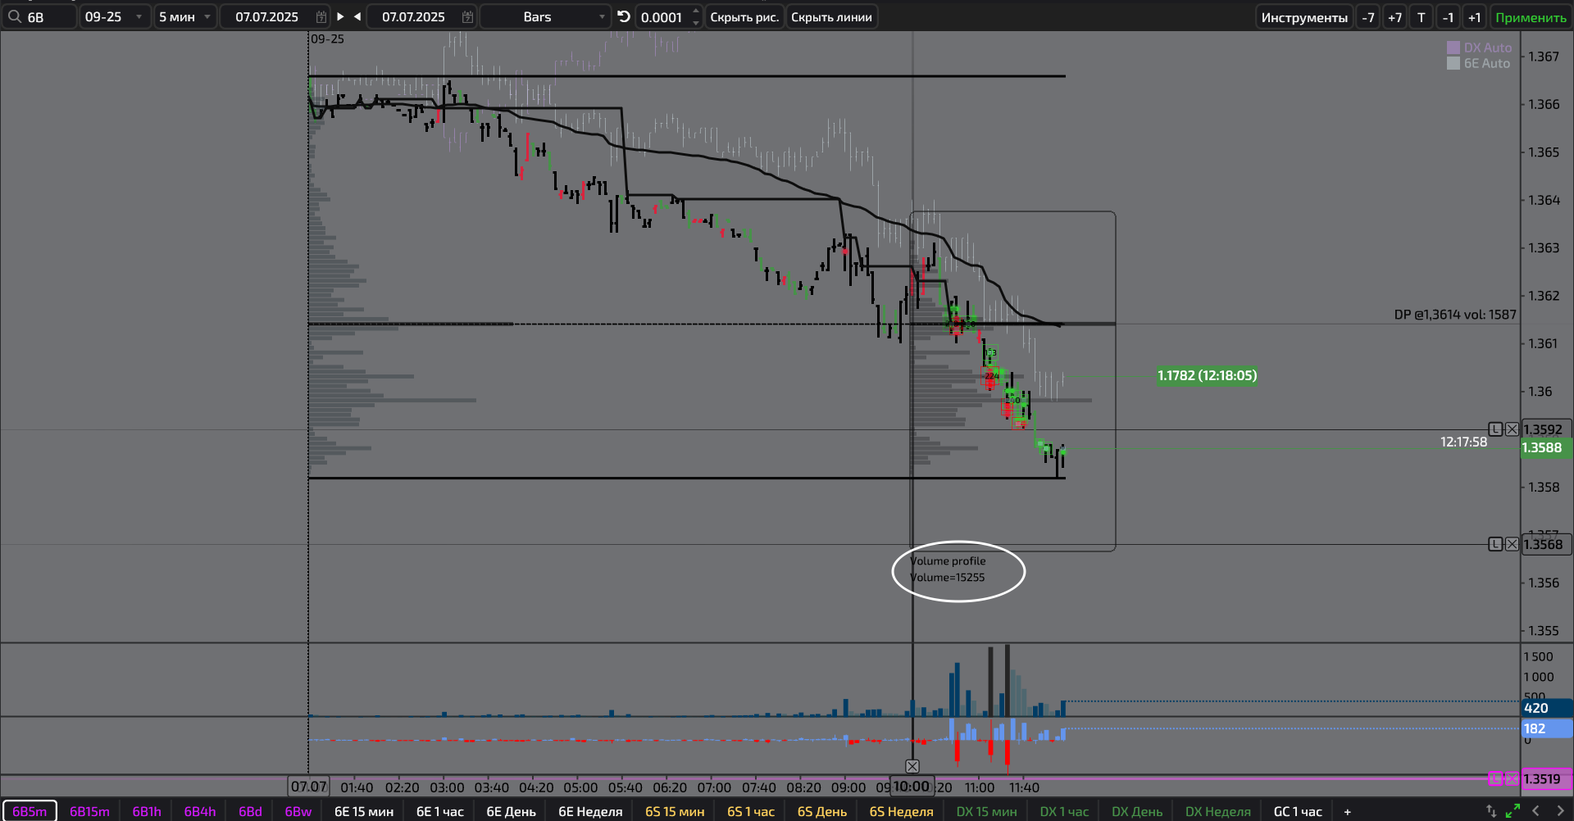Screen dimensions: 1574x821
Task: Open the DX 1 час tab
Action: [1064, 811]
